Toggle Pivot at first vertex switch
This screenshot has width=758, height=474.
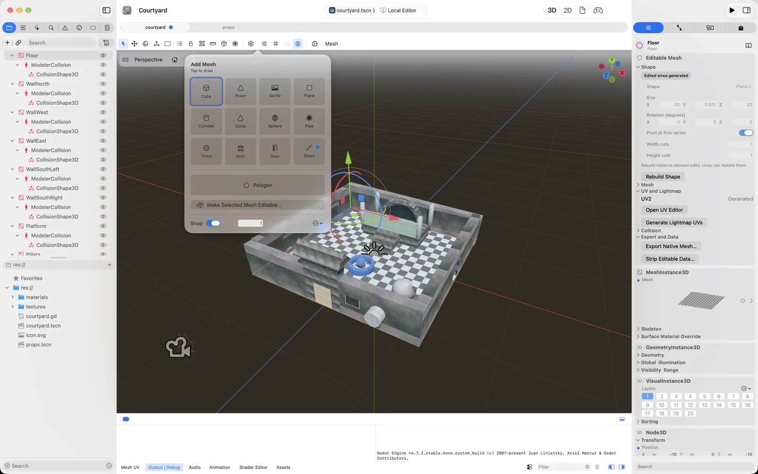[x=746, y=133]
